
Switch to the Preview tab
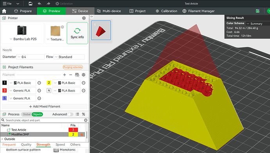(51, 11)
